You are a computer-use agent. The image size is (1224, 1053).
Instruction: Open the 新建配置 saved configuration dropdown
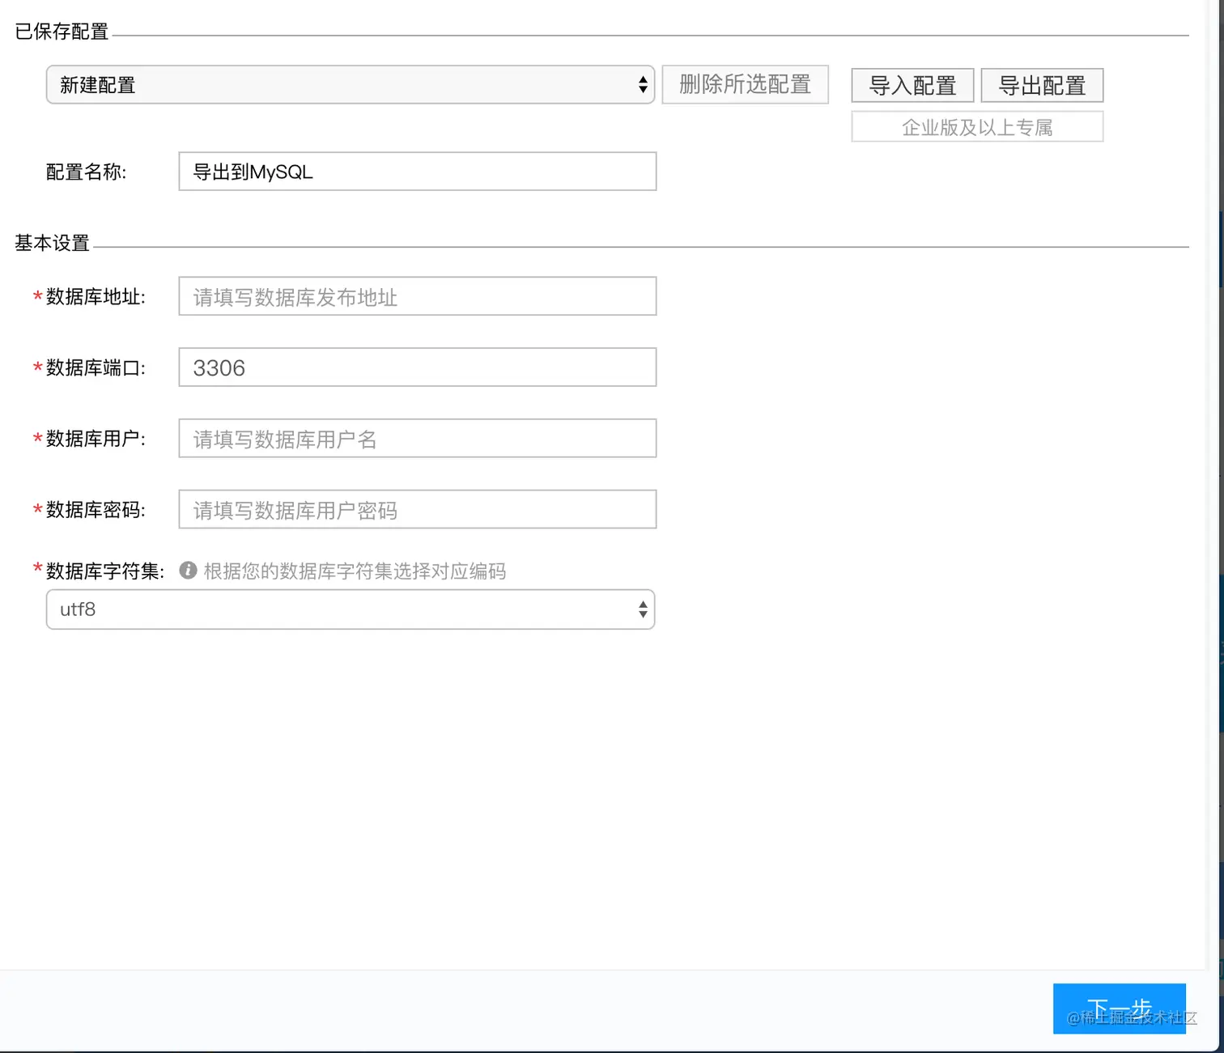[x=348, y=84]
